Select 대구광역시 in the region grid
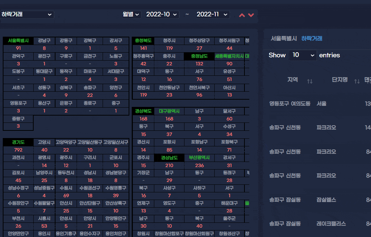Viewport: 371px width, 237px height. pyautogui.click(x=169, y=111)
